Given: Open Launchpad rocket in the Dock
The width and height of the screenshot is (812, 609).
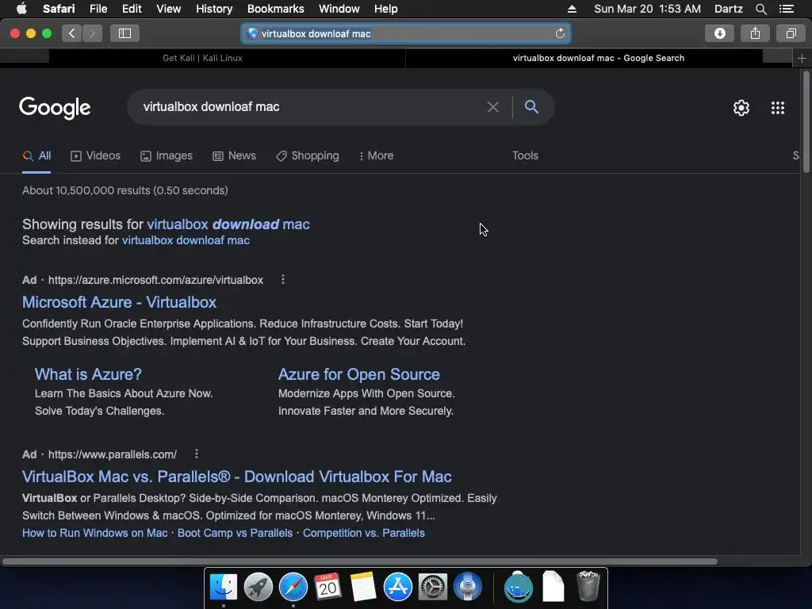Looking at the screenshot, I should [x=258, y=587].
